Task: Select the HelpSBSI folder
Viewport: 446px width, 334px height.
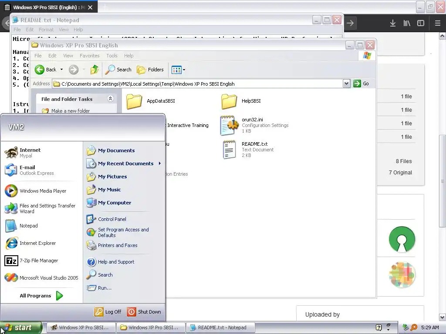Action: click(241, 101)
